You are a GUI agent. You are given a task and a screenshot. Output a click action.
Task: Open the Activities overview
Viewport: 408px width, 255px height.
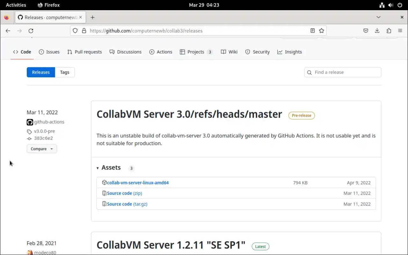(x=16, y=5)
